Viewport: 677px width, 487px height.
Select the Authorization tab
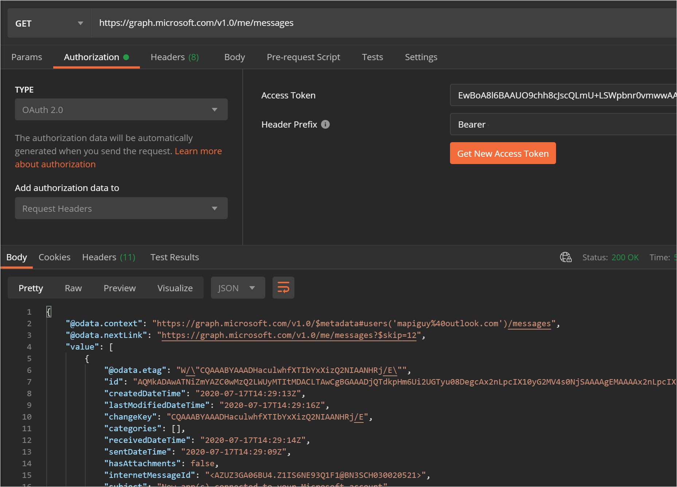point(96,57)
